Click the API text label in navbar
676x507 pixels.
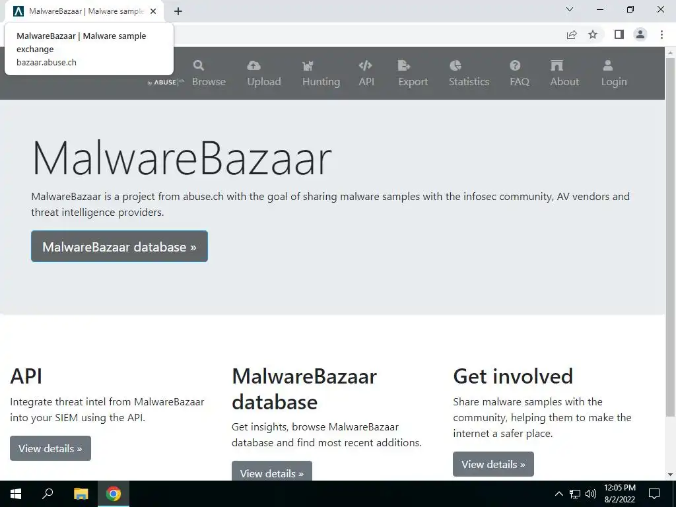point(366,81)
